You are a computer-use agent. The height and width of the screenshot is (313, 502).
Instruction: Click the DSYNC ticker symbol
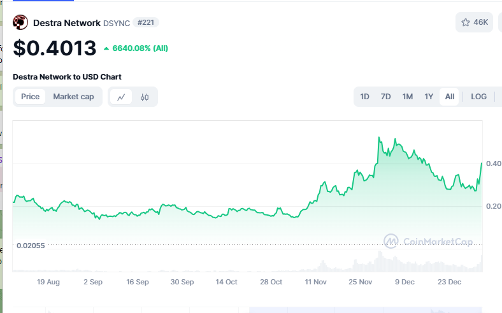(117, 24)
